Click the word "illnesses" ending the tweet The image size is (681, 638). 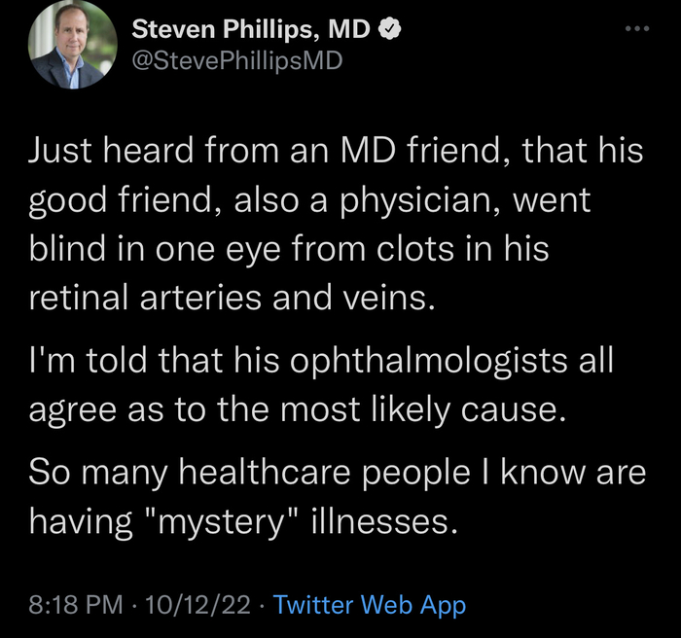click(381, 524)
